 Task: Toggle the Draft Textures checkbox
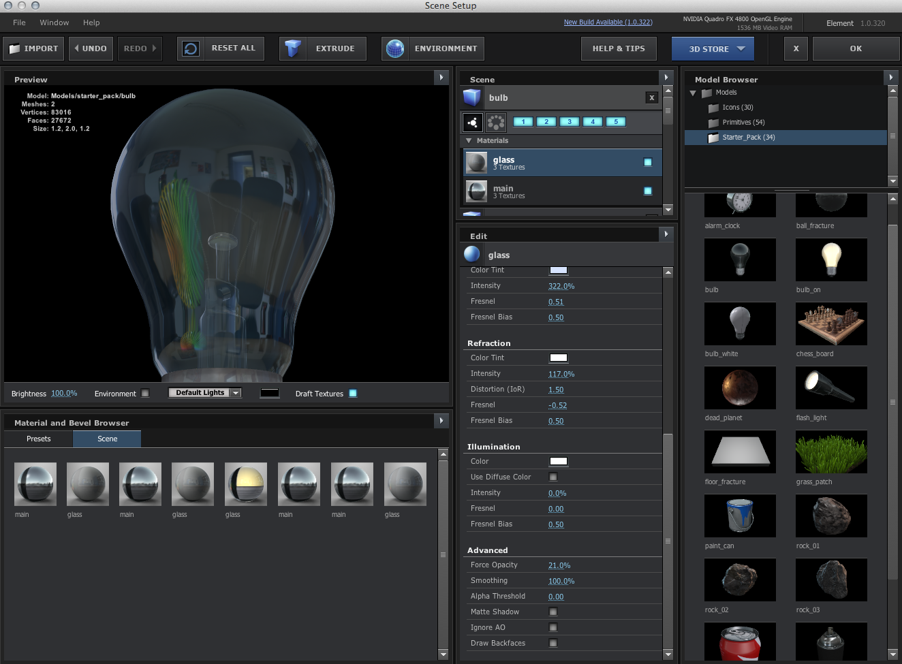click(353, 393)
